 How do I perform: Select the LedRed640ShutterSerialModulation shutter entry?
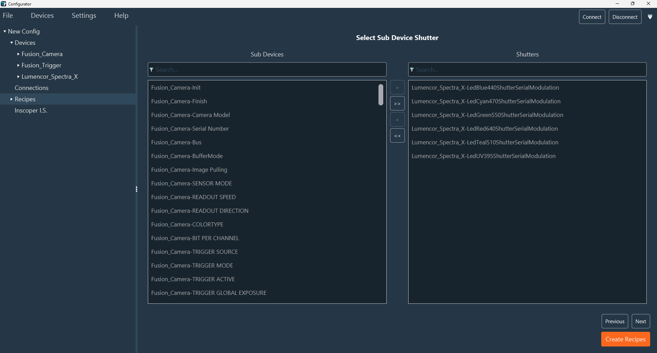484,129
